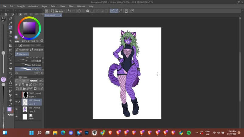The width and height of the screenshot is (244, 137).
Task: Click the brush list scroll-down arrow
Action: [x=43, y=70]
